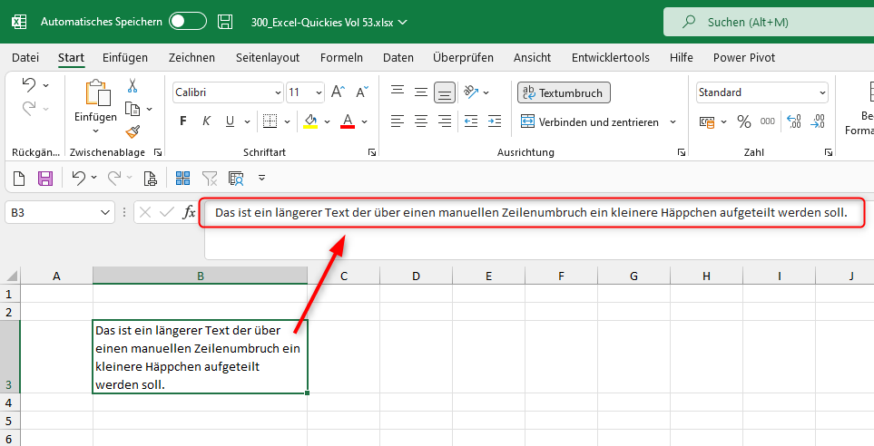Open the Power Pivot tab

pyautogui.click(x=744, y=57)
